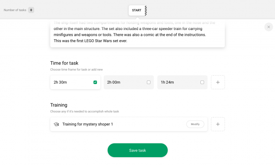Click the graduation cap training icon
This screenshot has height=165, width=275.
point(56,124)
